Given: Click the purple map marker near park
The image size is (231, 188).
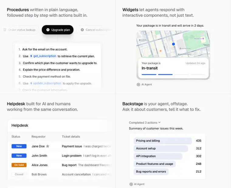Looking at the screenshot, I should pyautogui.click(x=203, y=39).
